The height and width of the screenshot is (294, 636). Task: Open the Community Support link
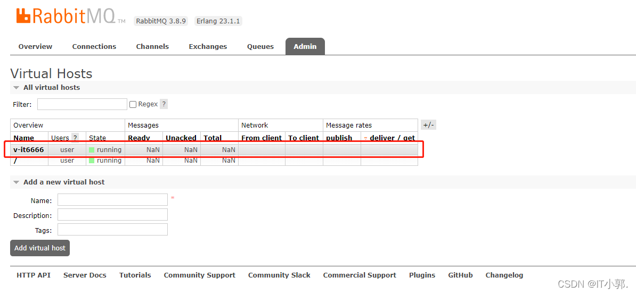(x=200, y=275)
